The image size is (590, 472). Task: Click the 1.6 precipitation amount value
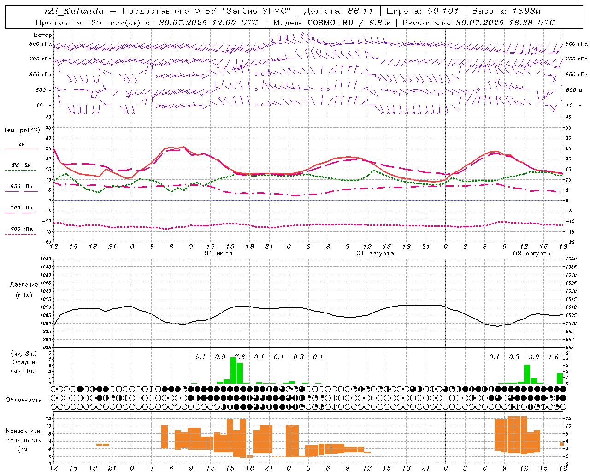click(553, 357)
